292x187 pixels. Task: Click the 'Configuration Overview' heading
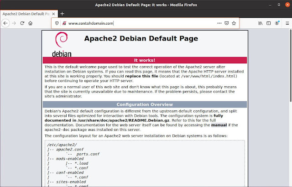click(x=145, y=104)
